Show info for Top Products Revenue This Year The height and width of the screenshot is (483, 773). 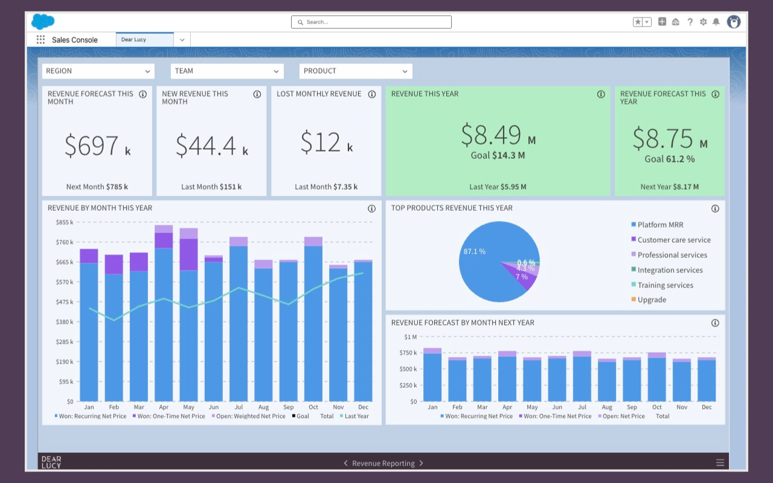point(716,208)
